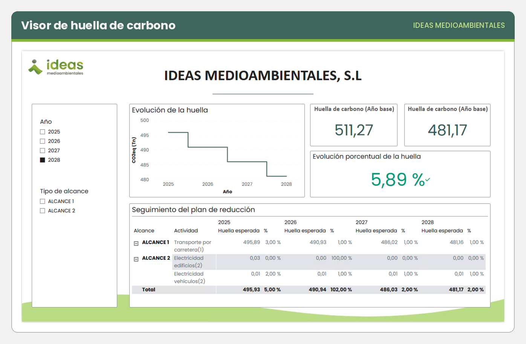526x344 pixels.
Task: Select the total value 495,93
Action: [251, 289]
